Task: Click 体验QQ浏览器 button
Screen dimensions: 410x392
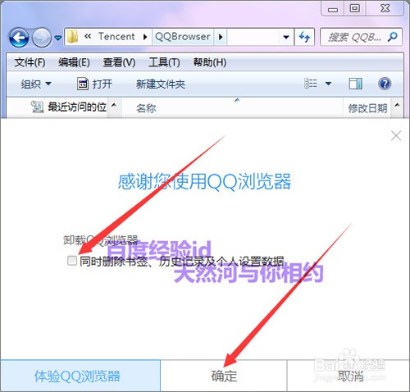Action: 80,376
